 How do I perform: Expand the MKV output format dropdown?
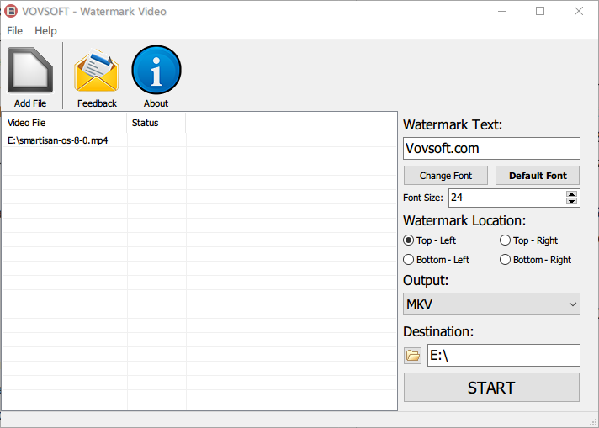click(491, 304)
